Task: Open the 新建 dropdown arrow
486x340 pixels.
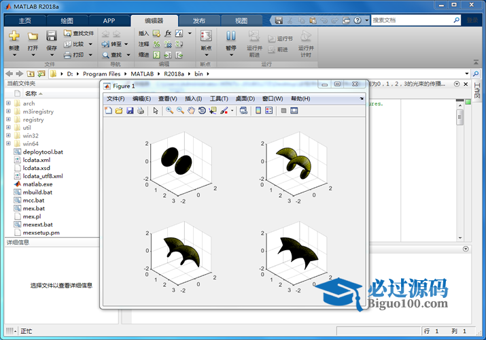Action: pyautogui.click(x=14, y=55)
